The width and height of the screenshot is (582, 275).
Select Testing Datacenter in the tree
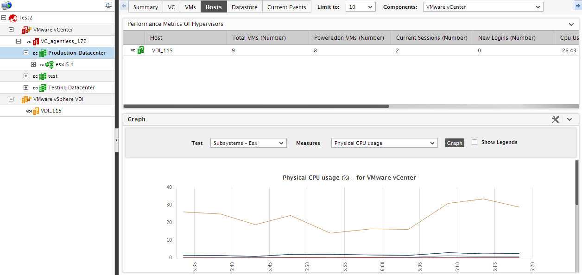[x=71, y=87]
